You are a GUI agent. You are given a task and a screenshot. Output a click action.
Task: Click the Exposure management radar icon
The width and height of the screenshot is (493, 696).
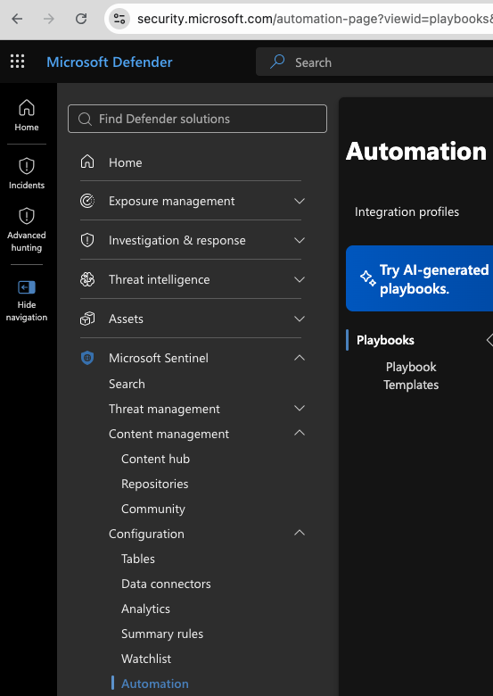point(87,201)
